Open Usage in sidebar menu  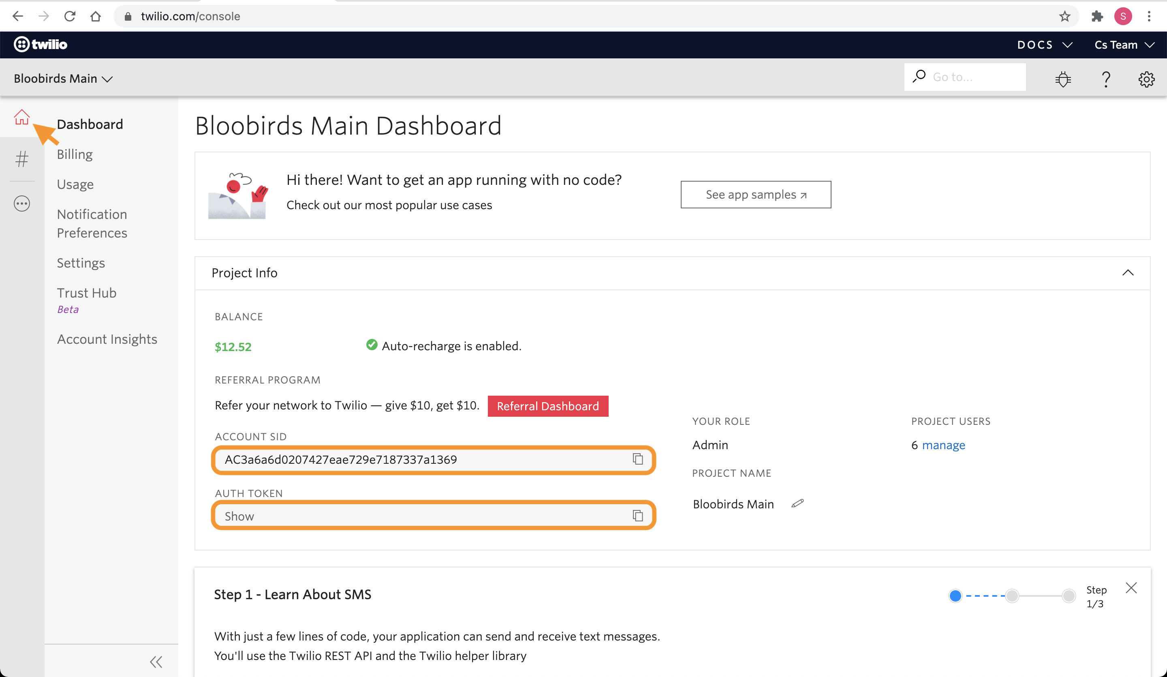coord(75,184)
